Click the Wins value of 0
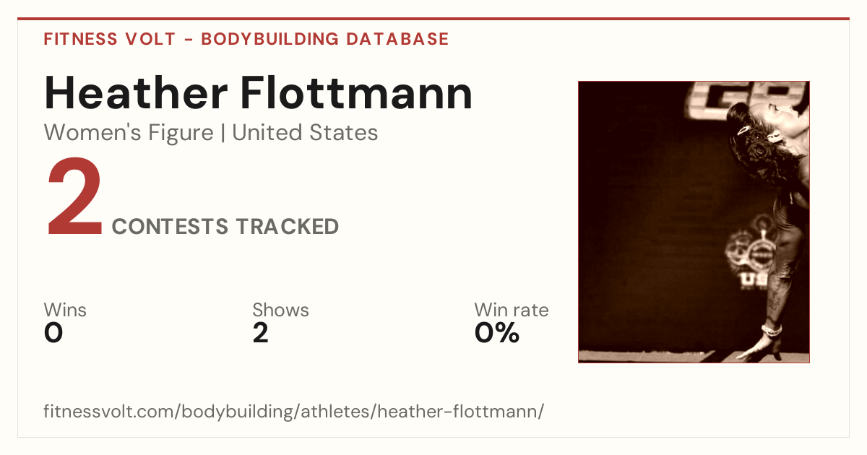This screenshot has height=455, width=867. tap(53, 333)
